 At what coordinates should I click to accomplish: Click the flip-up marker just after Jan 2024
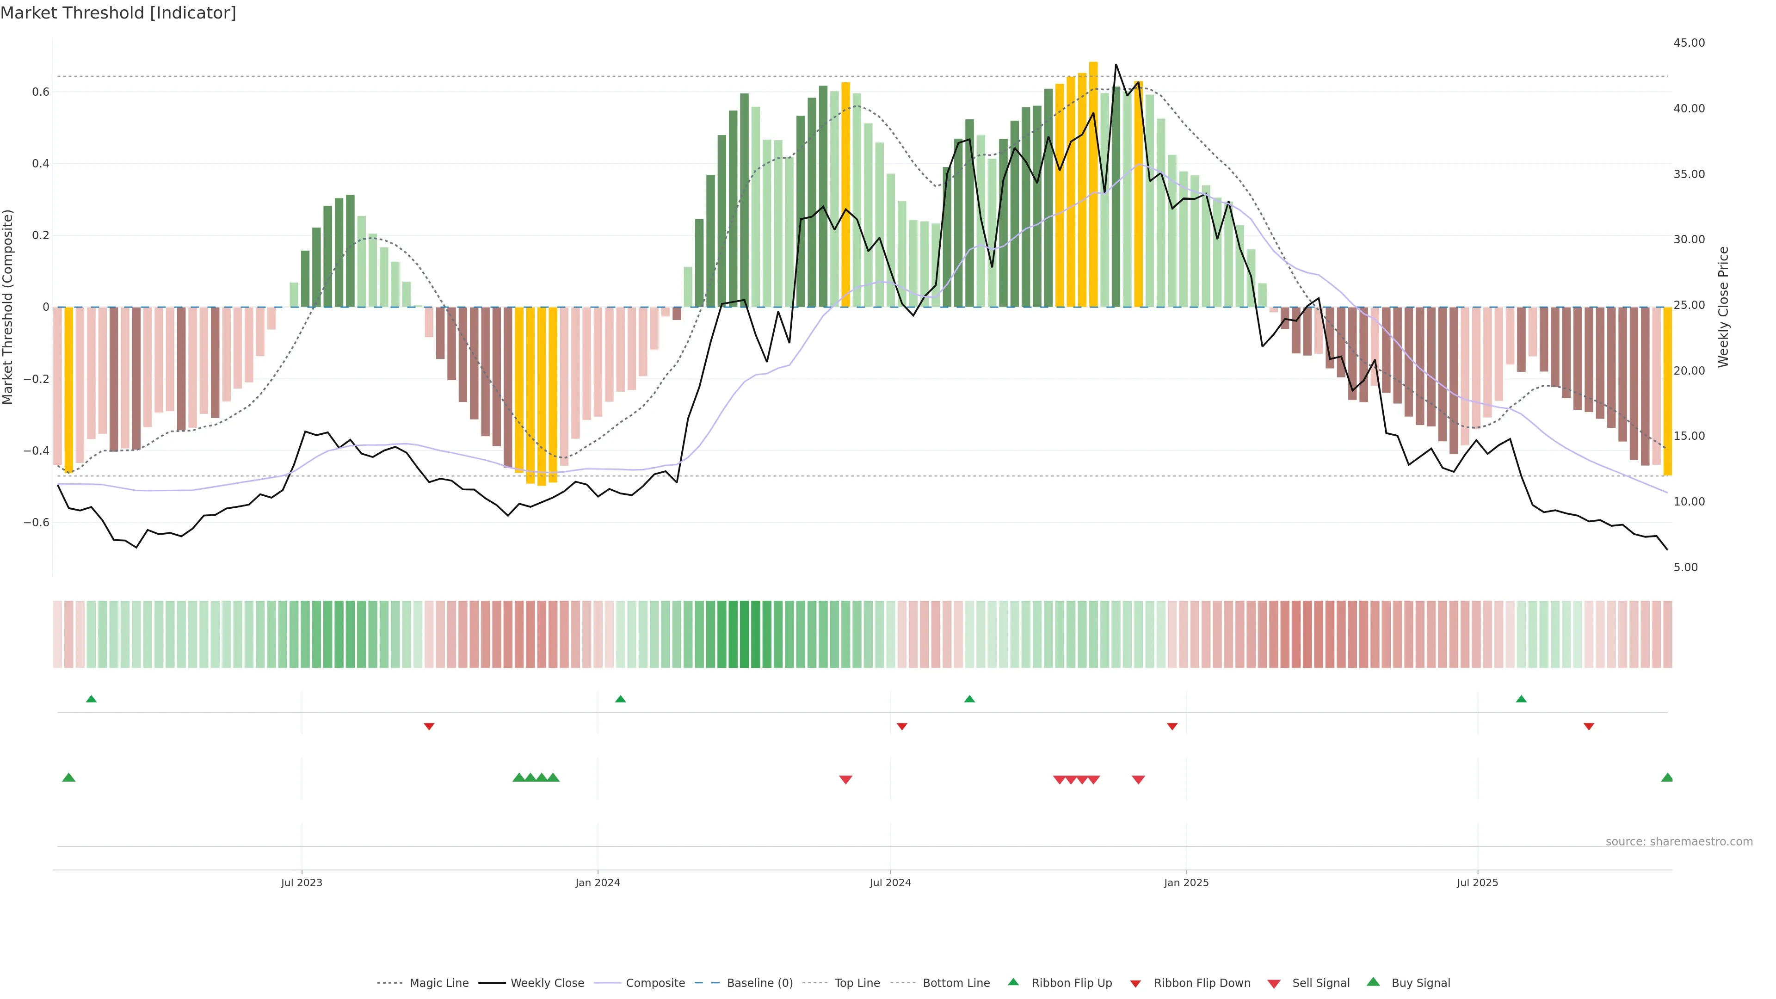tap(621, 699)
